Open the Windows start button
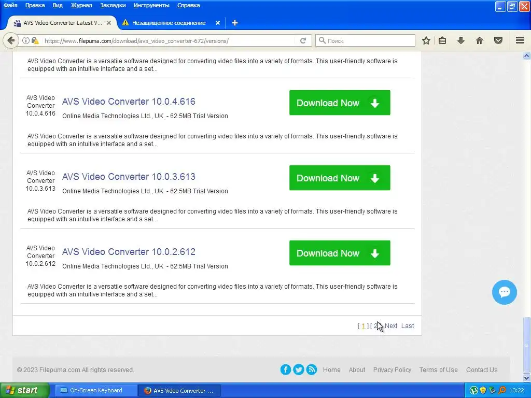 coord(24,390)
